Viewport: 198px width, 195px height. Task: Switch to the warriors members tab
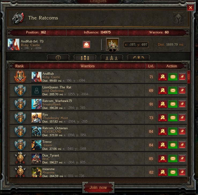pyautogui.click(x=85, y=58)
